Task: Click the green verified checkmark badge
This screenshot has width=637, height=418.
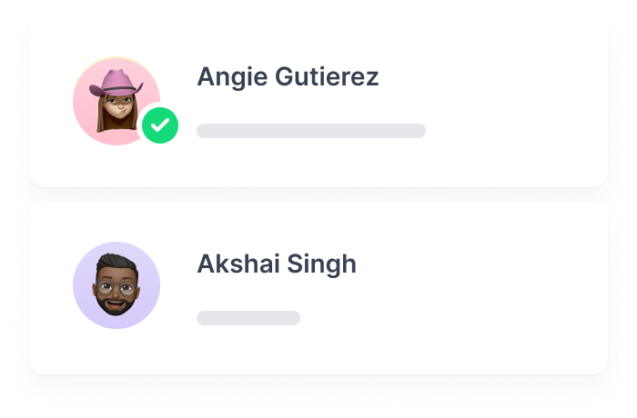Action: tap(160, 125)
